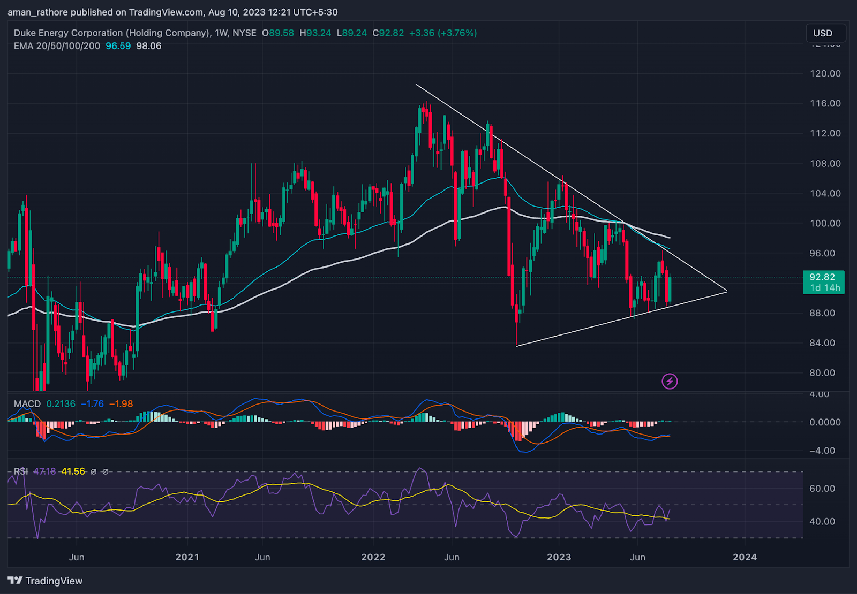This screenshot has height=594, width=857.
Task: Click the low price L89.24 in header
Action: tap(352, 33)
